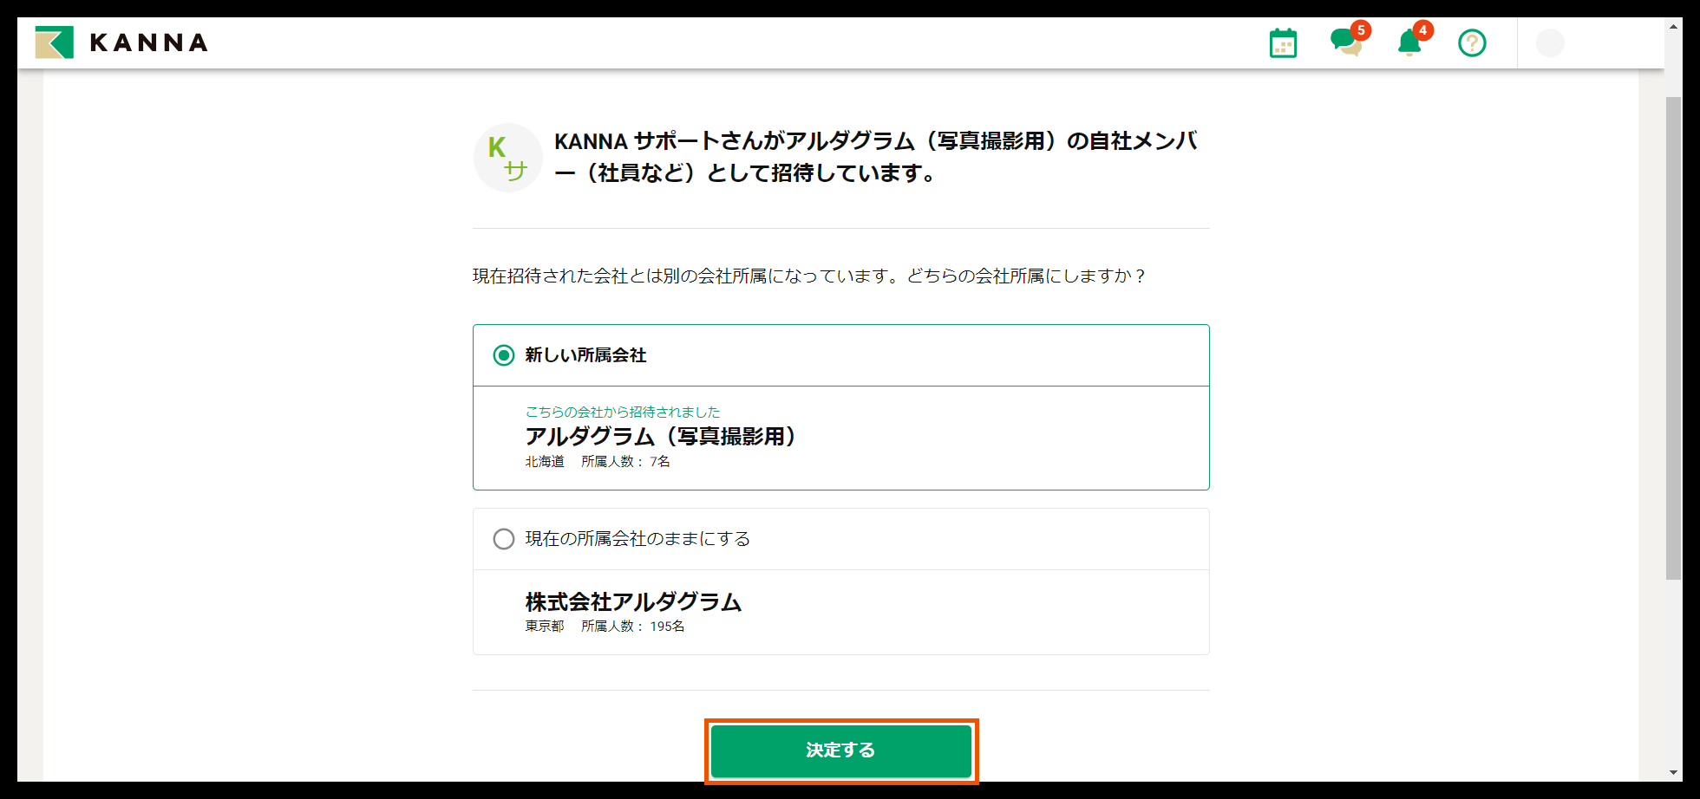Open the calendar icon in the header

tap(1283, 42)
